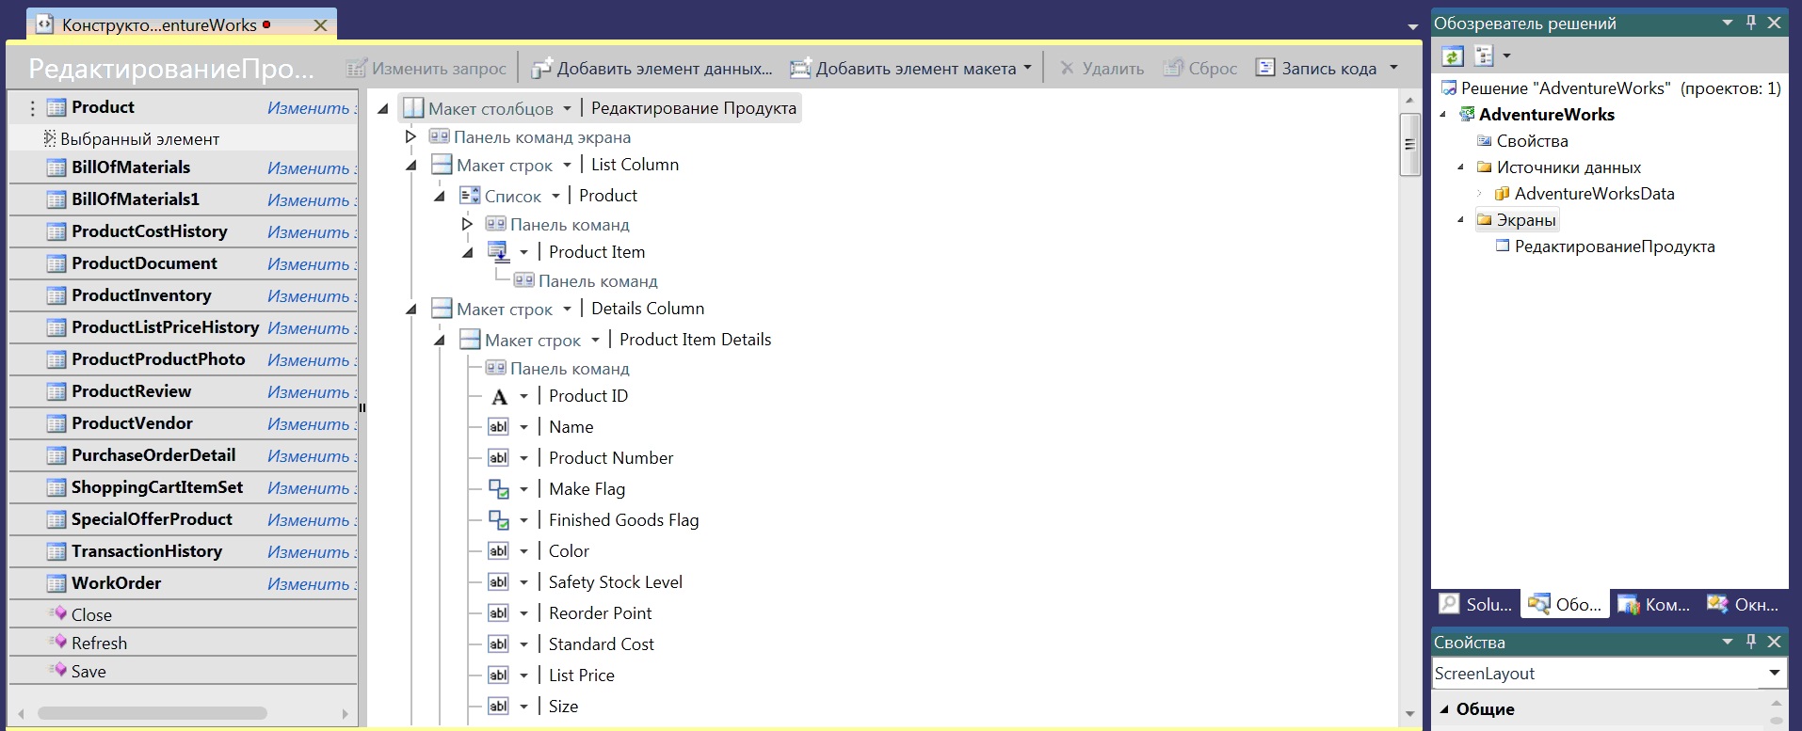Click the Save method icon in the left pane
The image size is (1802, 731).
tap(58, 671)
